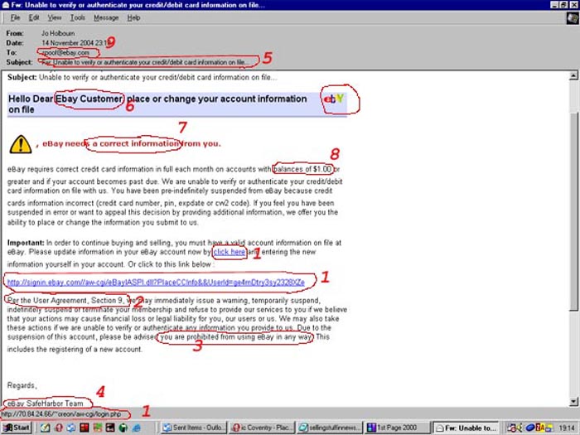Image resolution: width=580 pixels, height=435 pixels.
Task: Launch the green globe quick launch icon
Action: click(123, 428)
